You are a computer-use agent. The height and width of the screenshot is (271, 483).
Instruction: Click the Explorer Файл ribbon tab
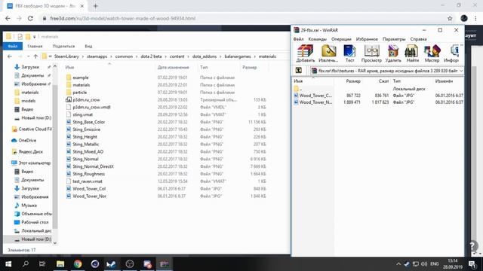pyautogui.click(x=13, y=46)
